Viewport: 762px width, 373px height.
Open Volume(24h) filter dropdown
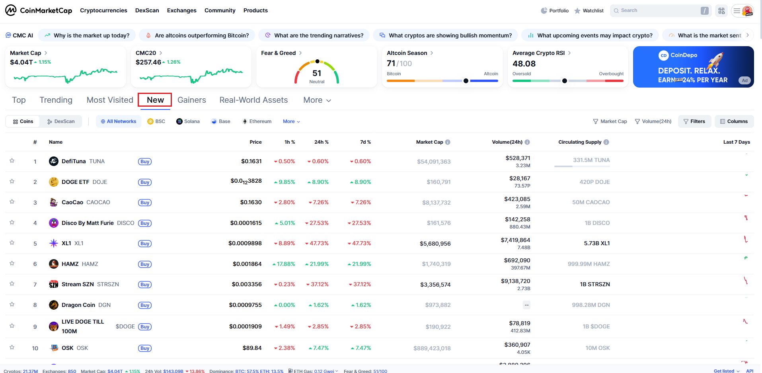(653, 121)
